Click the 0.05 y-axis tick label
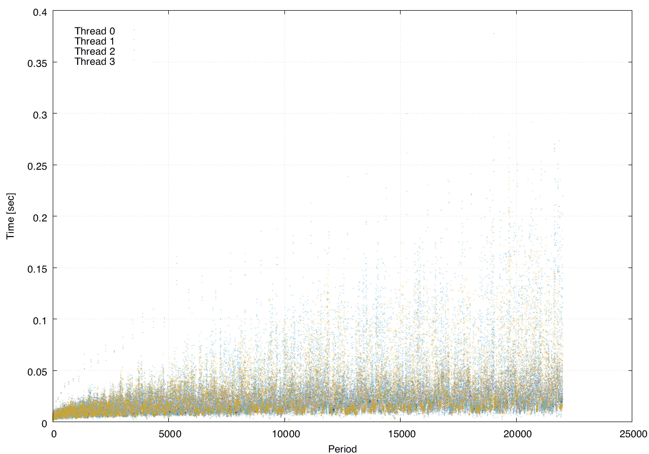Viewport: 649px width, 454px height. pyautogui.click(x=37, y=371)
